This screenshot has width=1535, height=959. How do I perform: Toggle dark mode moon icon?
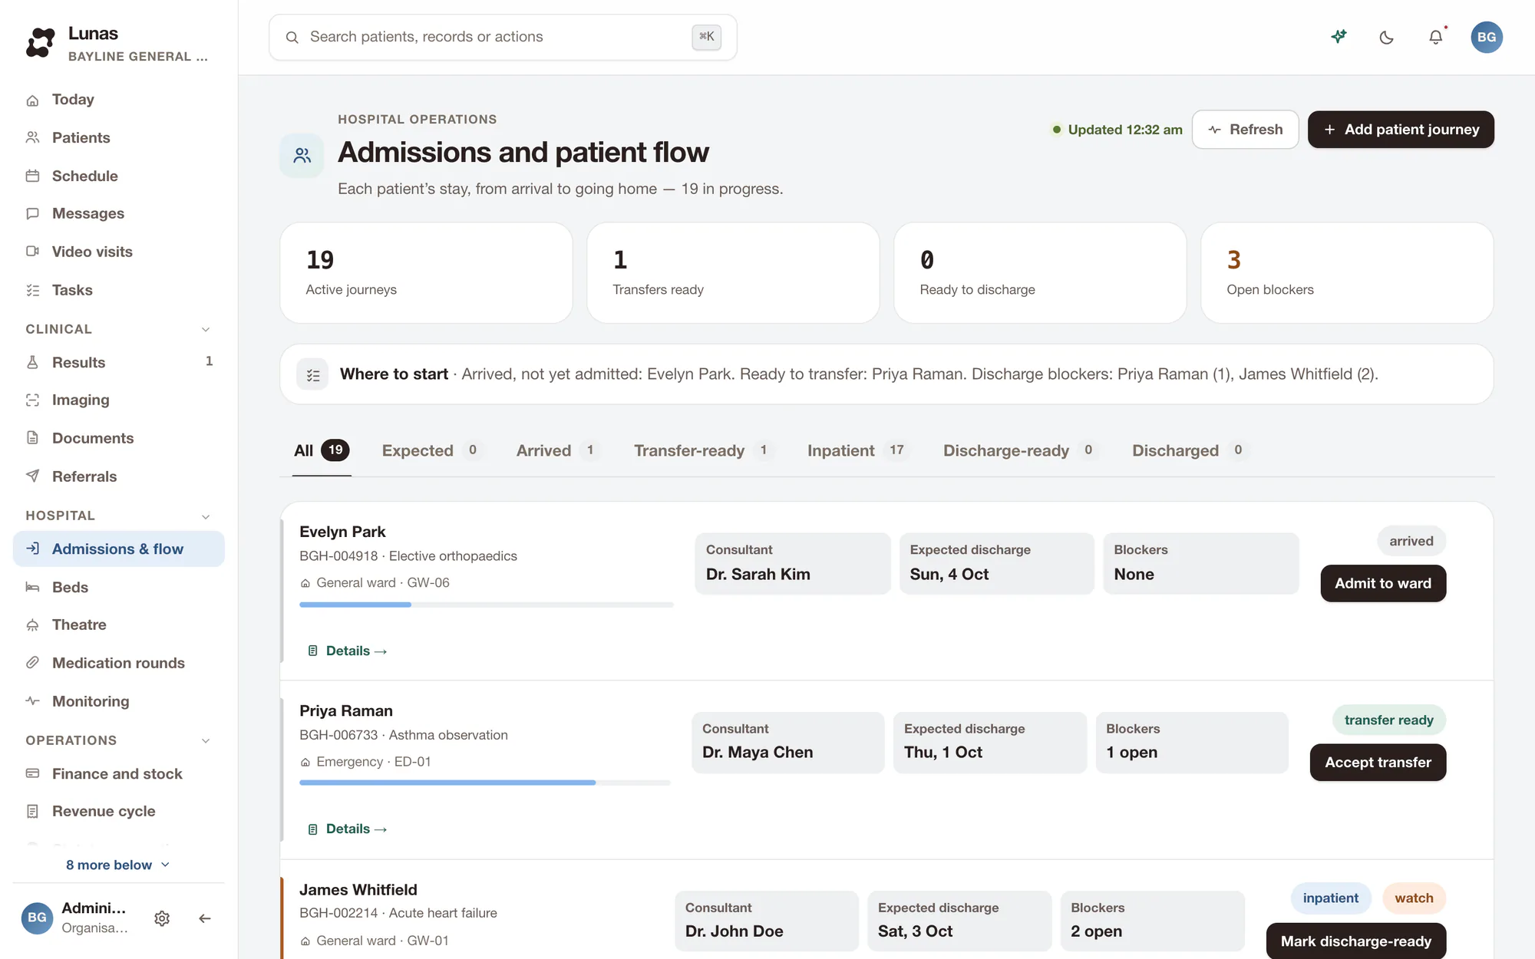coord(1387,37)
